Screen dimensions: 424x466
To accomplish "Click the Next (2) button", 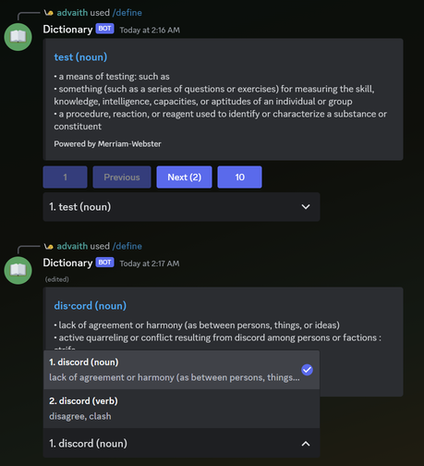I will coord(184,178).
